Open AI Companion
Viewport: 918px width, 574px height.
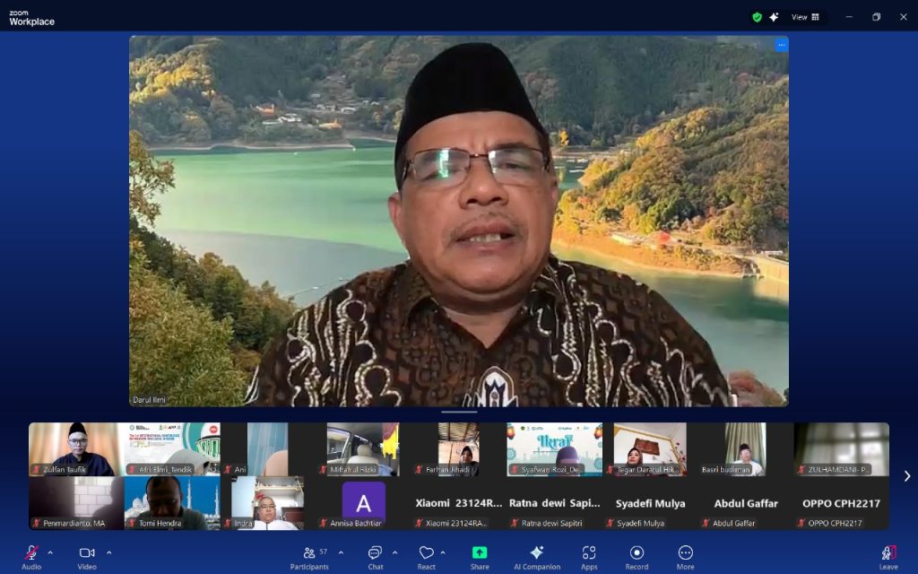click(x=537, y=553)
